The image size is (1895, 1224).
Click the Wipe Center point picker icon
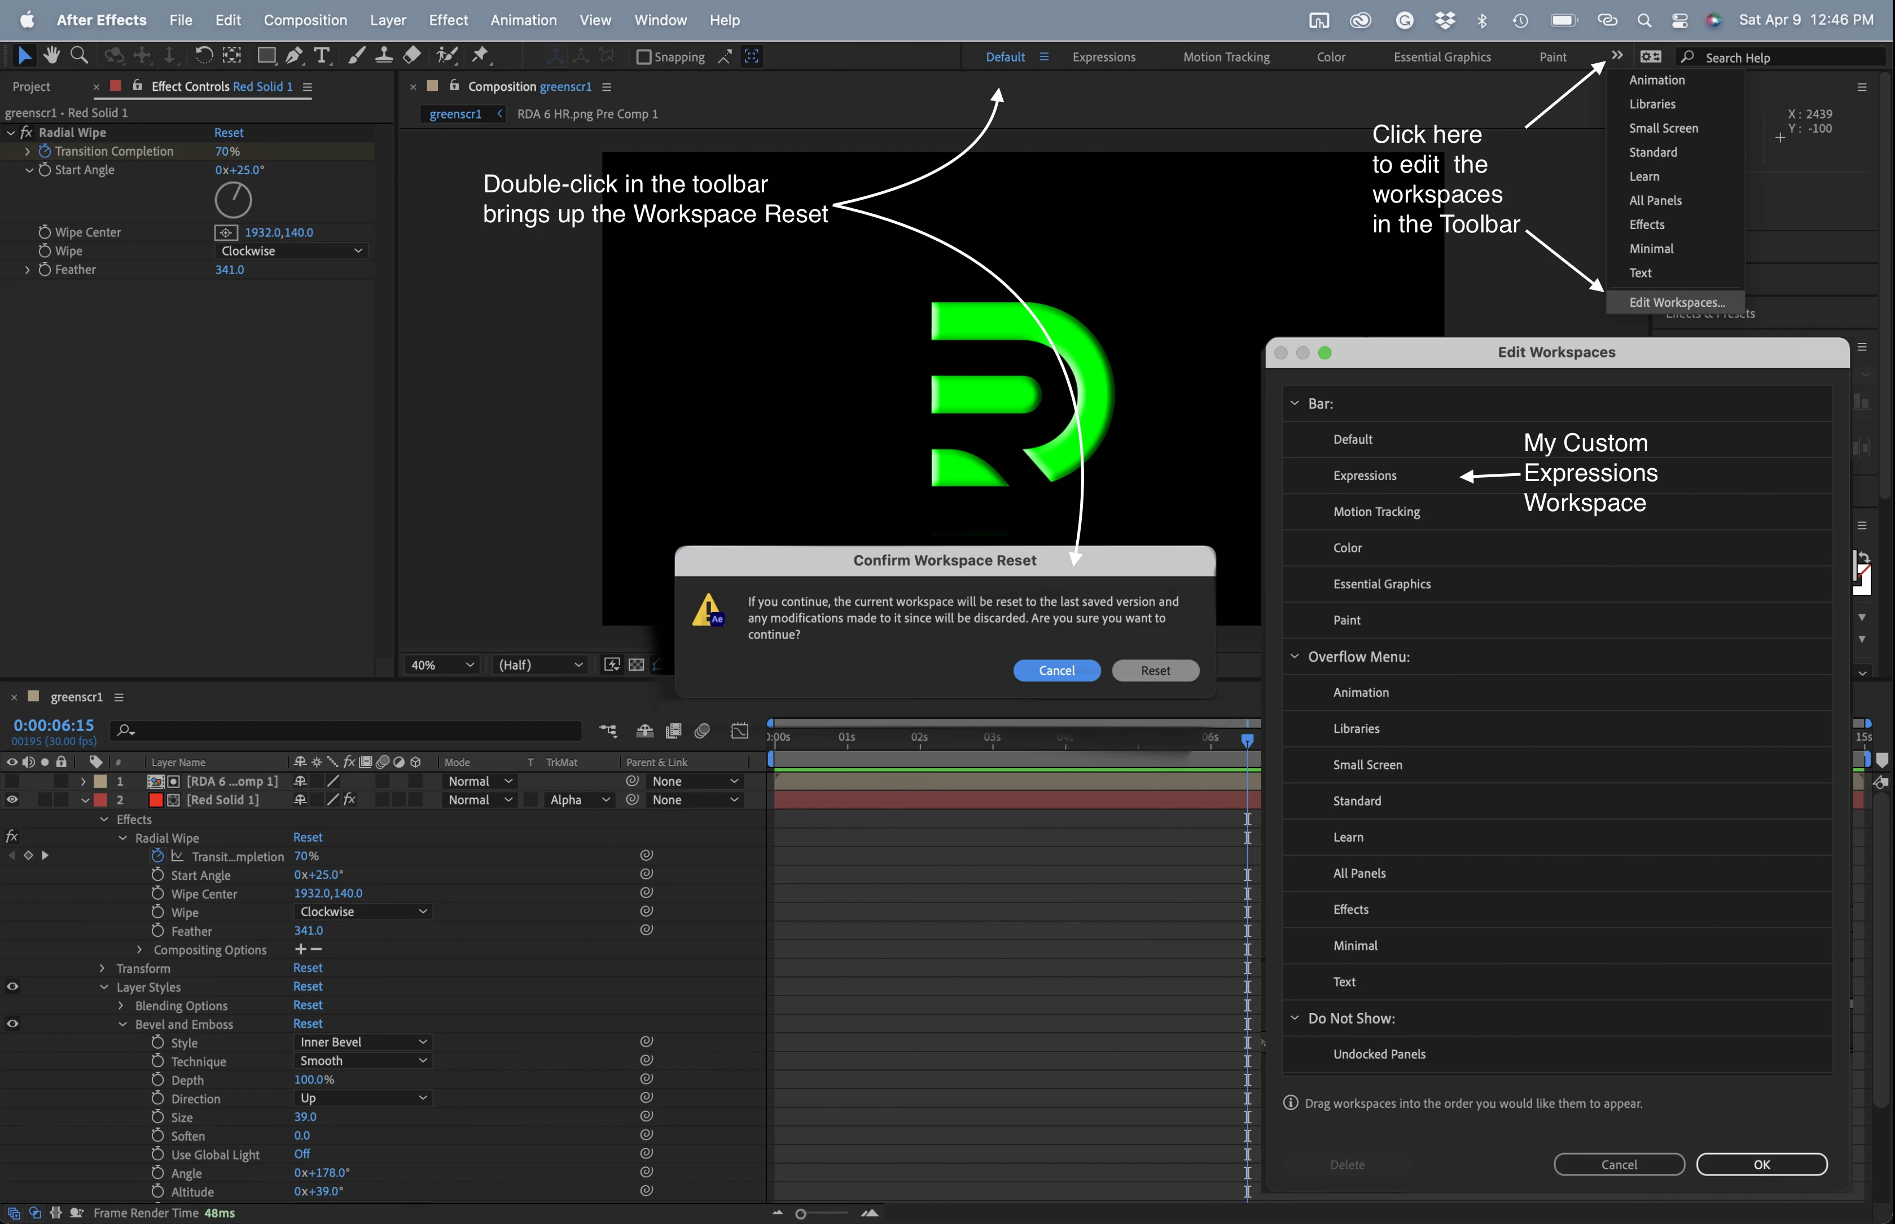[226, 232]
